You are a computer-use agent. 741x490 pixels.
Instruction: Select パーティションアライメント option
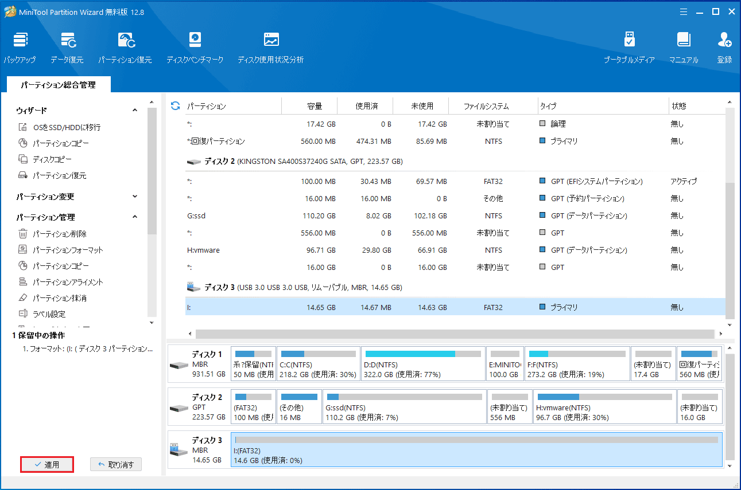point(68,282)
